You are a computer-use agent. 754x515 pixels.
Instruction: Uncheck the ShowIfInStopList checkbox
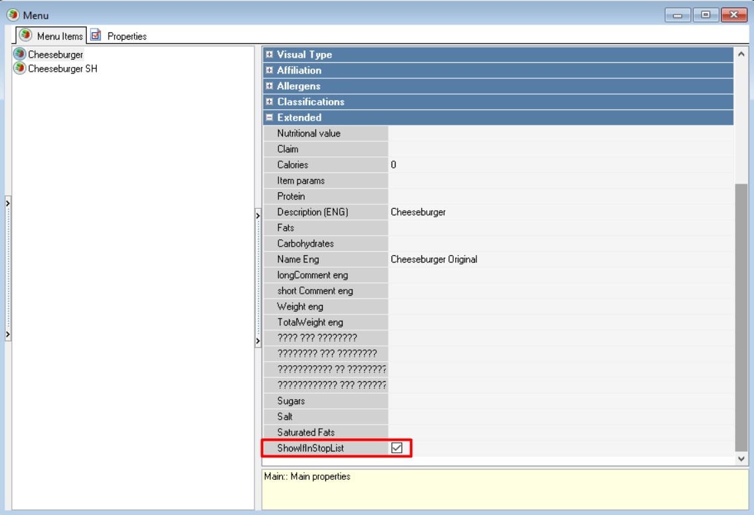(x=397, y=448)
